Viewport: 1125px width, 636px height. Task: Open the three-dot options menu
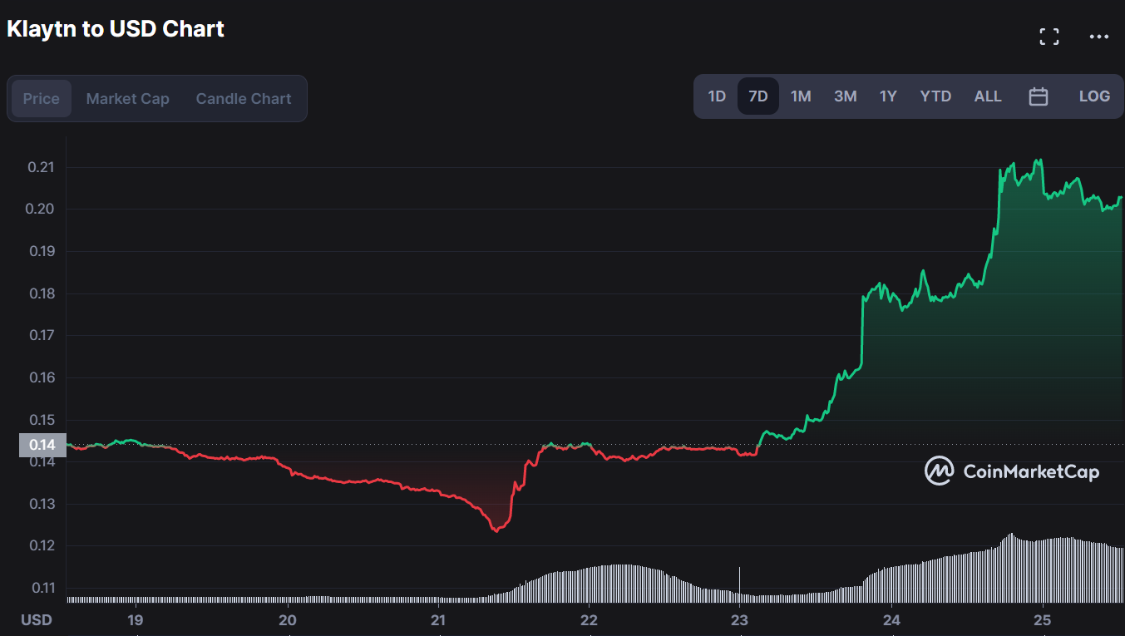point(1099,36)
